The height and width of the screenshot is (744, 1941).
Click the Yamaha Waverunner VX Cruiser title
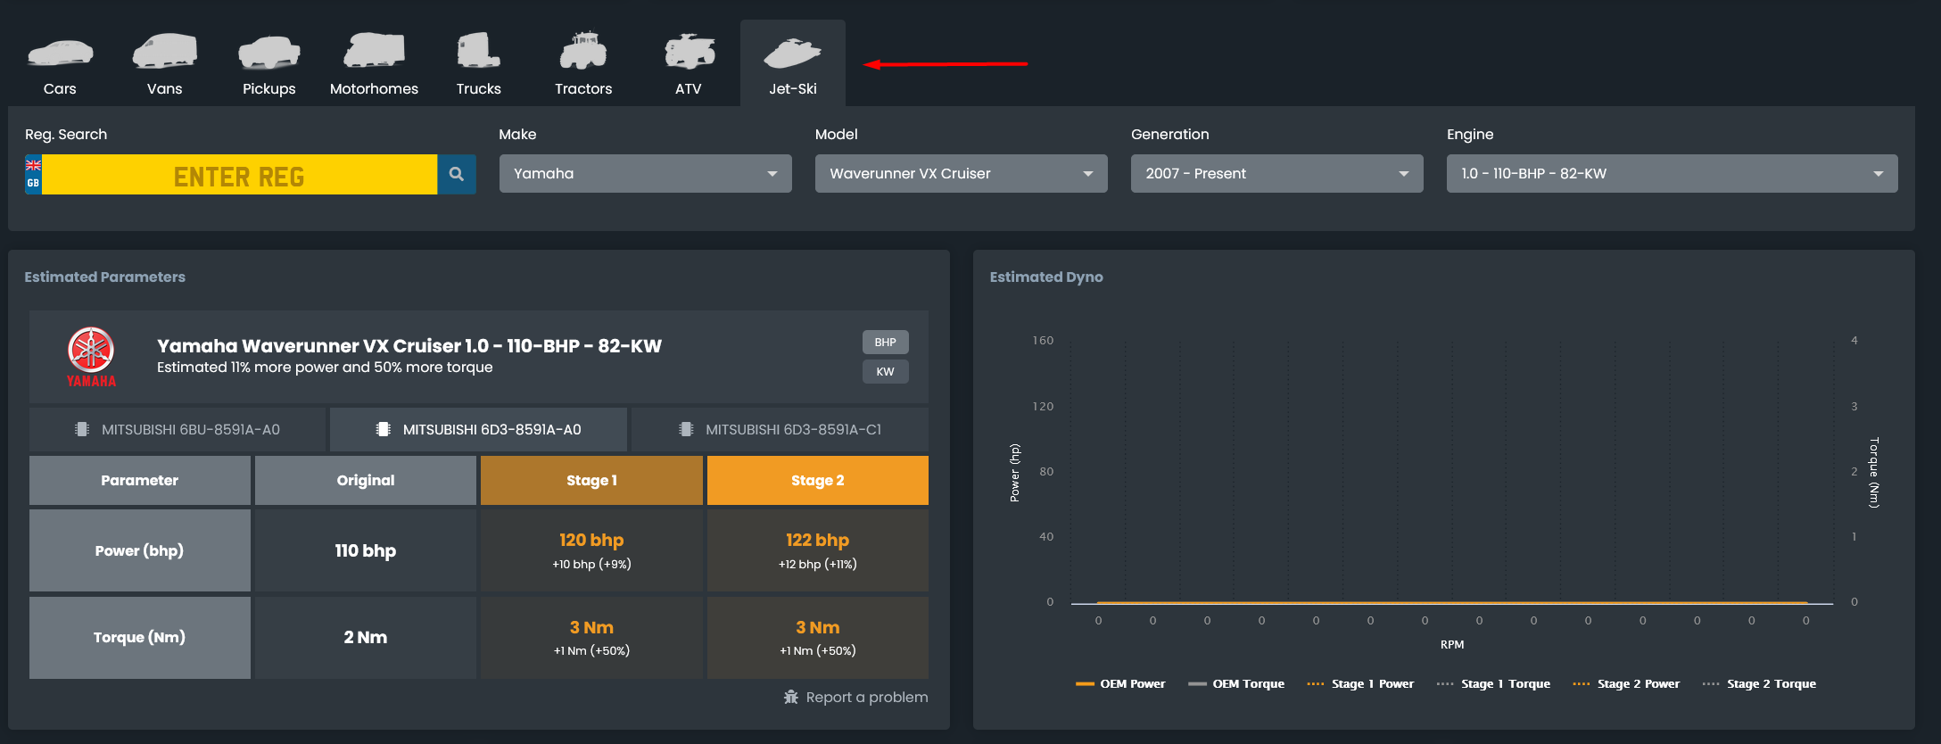(x=409, y=345)
